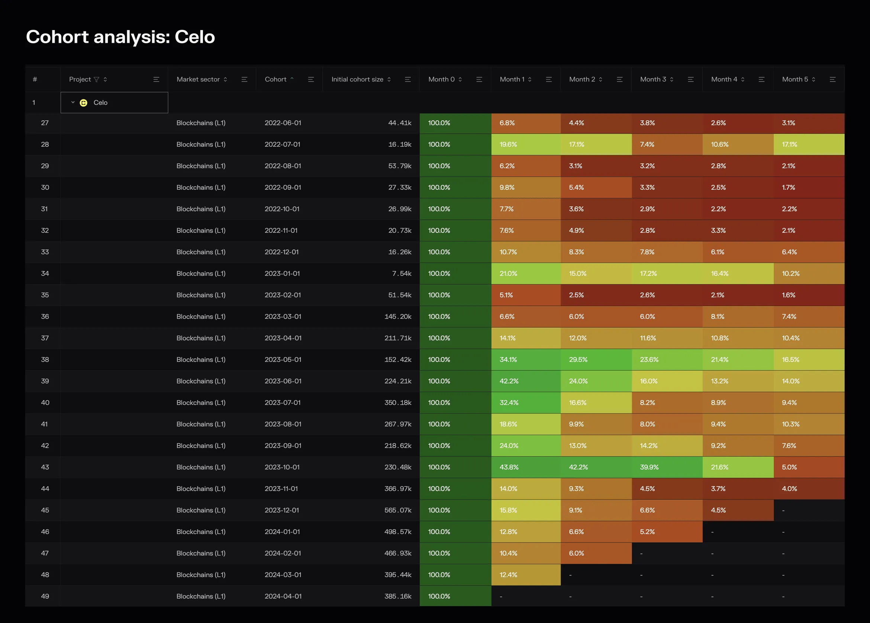
Task: Sort by Month 2 arrows
Action: pyautogui.click(x=600, y=80)
